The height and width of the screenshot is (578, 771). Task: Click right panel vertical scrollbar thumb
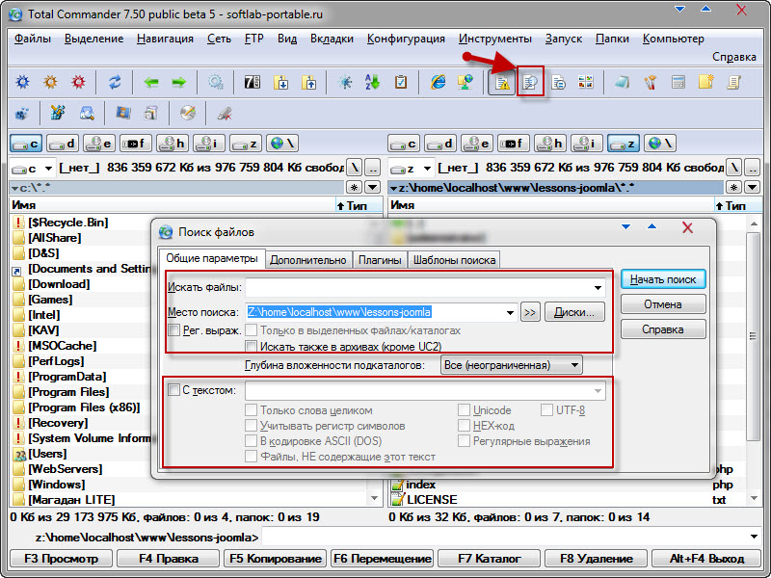pyautogui.click(x=753, y=336)
